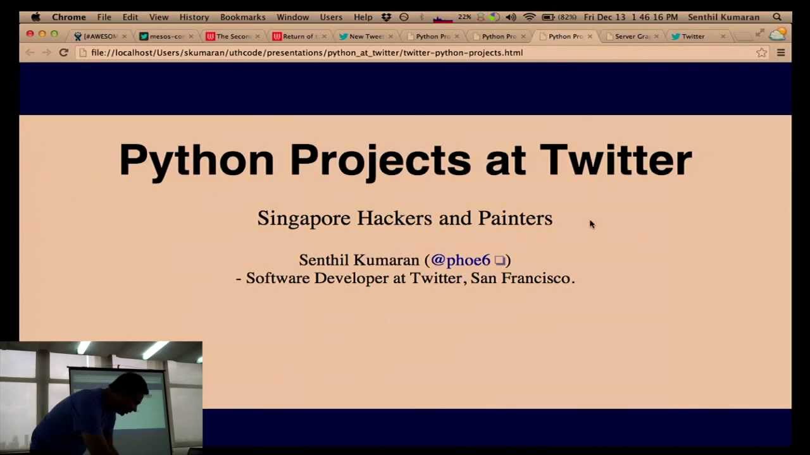The height and width of the screenshot is (455, 810).
Task: Open Spotlight search magnifier
Action: 777,17
